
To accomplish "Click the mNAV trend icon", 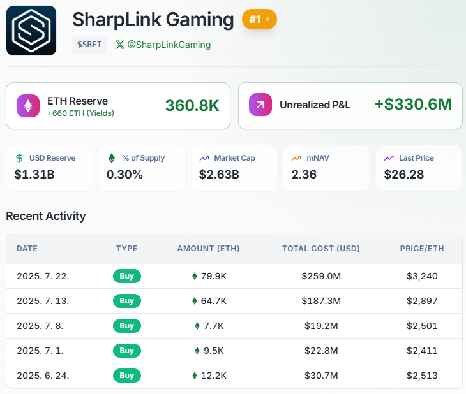I will (296, 158).
